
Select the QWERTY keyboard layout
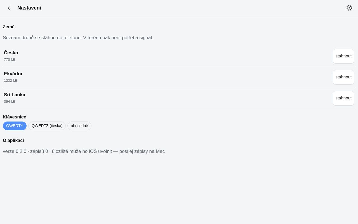(15, 126)
